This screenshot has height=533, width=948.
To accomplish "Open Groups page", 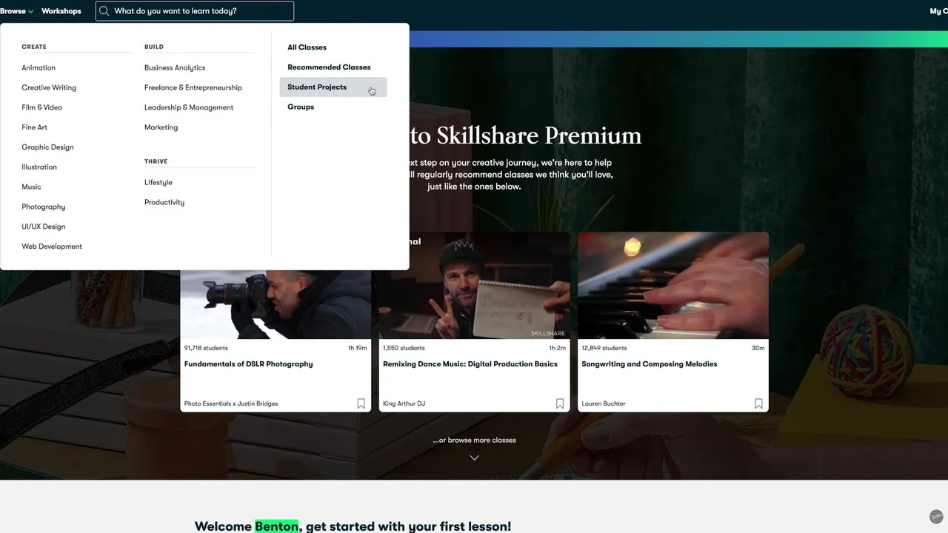I will click(301, 107).
